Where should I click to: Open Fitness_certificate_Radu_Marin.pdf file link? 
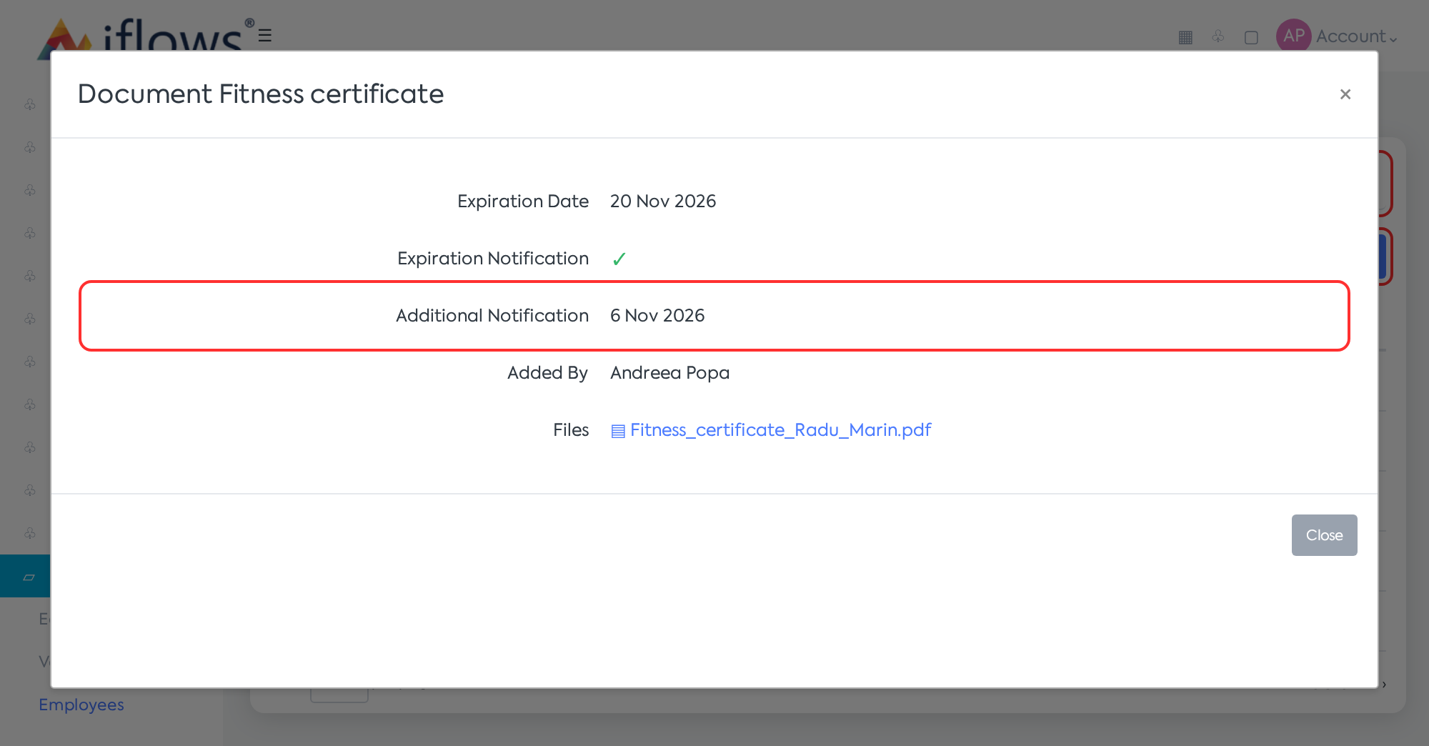coord(780,430)
